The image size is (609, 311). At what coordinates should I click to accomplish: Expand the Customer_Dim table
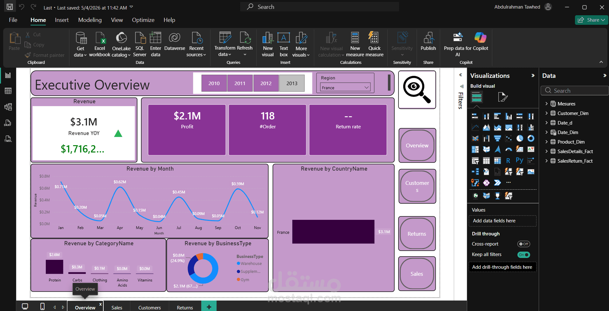click(x=546, y=113)
